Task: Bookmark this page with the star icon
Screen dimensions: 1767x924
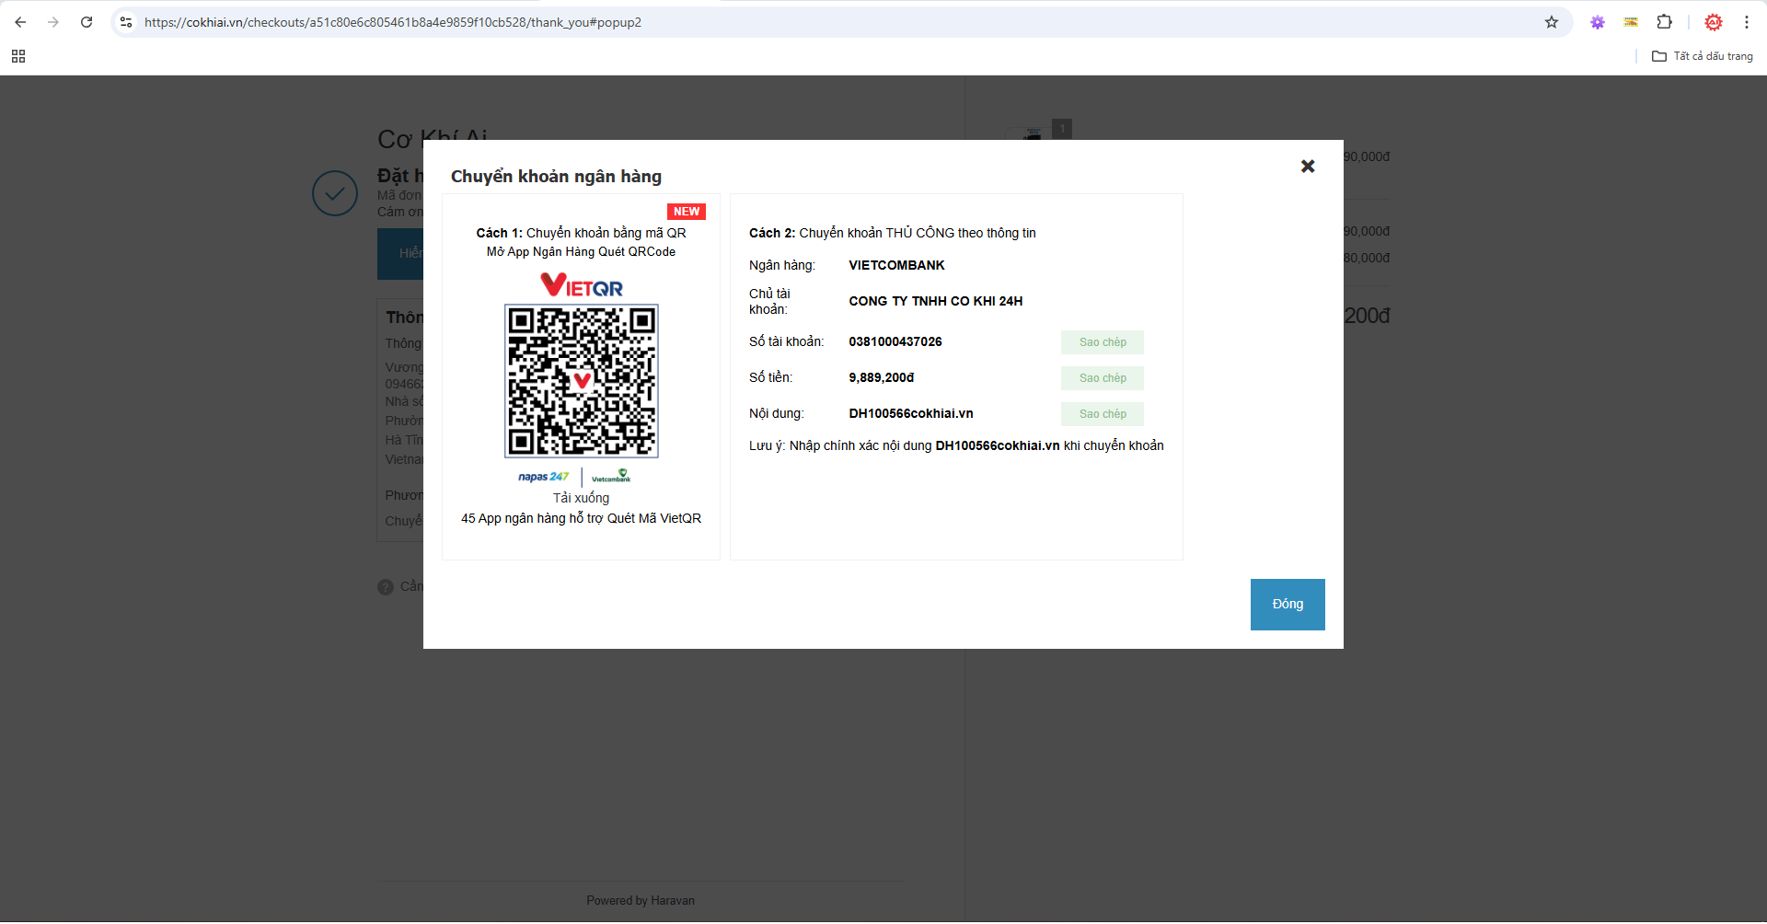Action: [1552, 22]
